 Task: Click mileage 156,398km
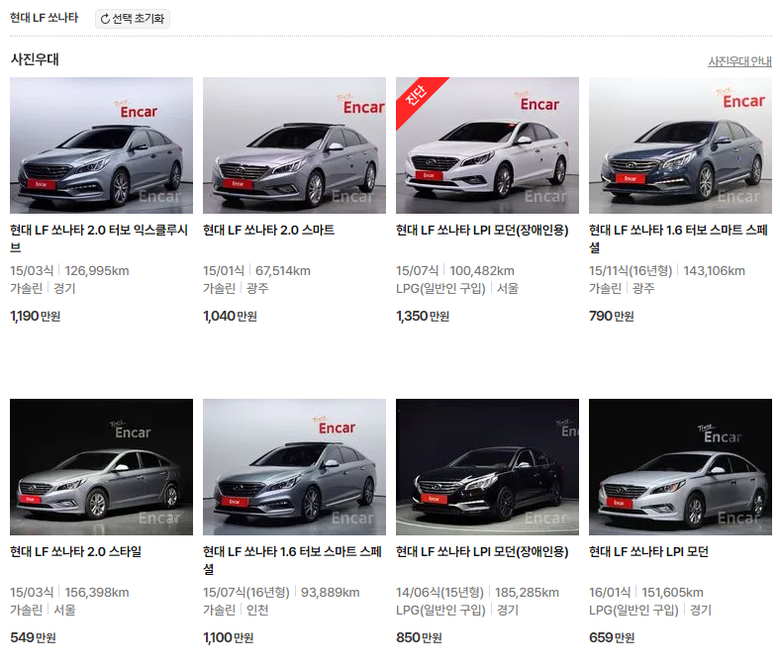pos(96,593)
